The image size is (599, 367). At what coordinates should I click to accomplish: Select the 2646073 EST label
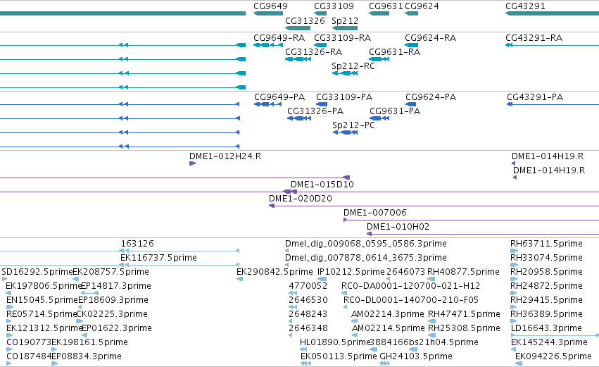pyautogui.click(x=405, y=272)
